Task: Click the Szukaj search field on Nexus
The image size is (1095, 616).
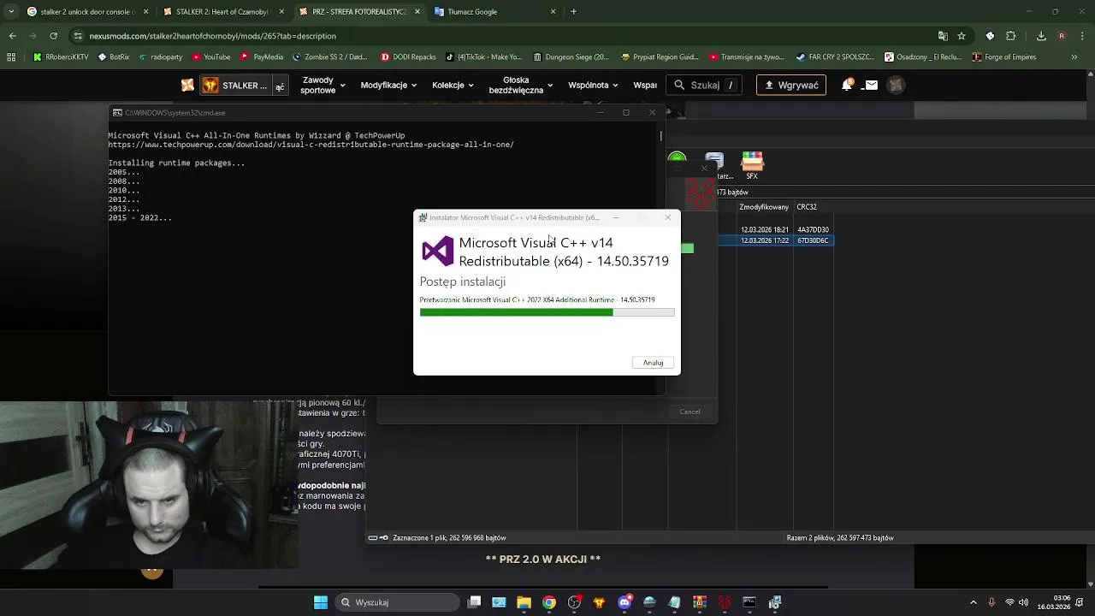Action: tap(704, 85)
